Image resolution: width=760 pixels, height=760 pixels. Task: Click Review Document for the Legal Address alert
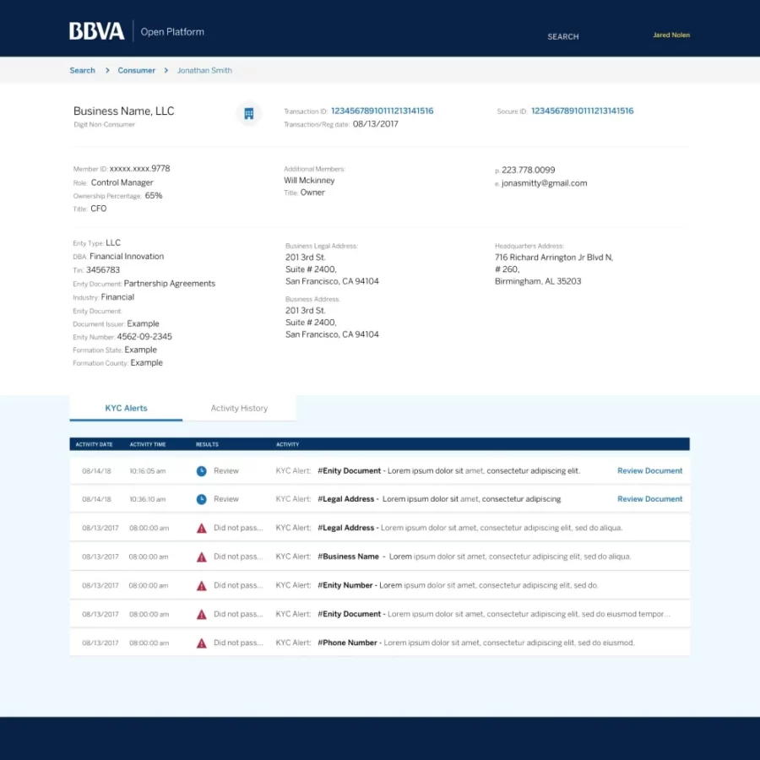coord(649,499)
